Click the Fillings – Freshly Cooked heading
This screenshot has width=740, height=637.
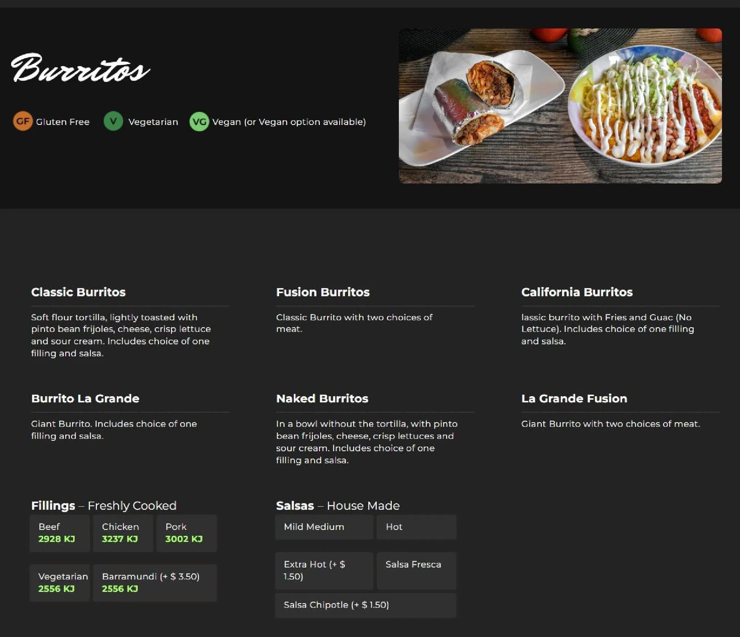(103, 505)
